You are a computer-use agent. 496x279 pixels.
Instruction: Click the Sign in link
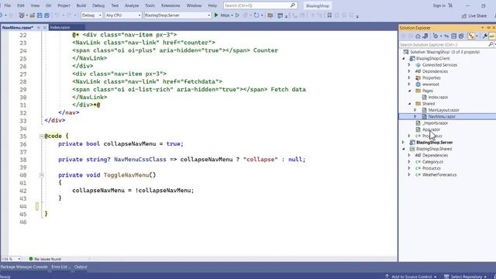(x=439, y=5)
